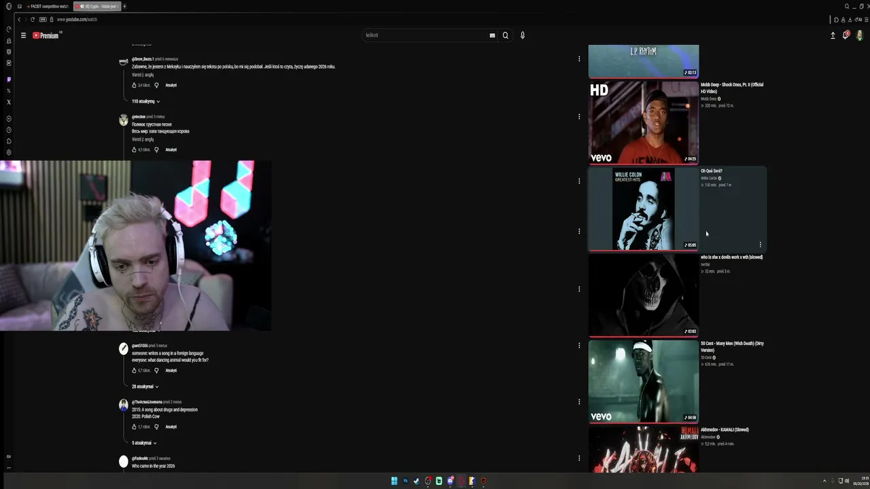
Task: Play the 50 Cent Many Men thumbnail
Action: pos(644,381)
